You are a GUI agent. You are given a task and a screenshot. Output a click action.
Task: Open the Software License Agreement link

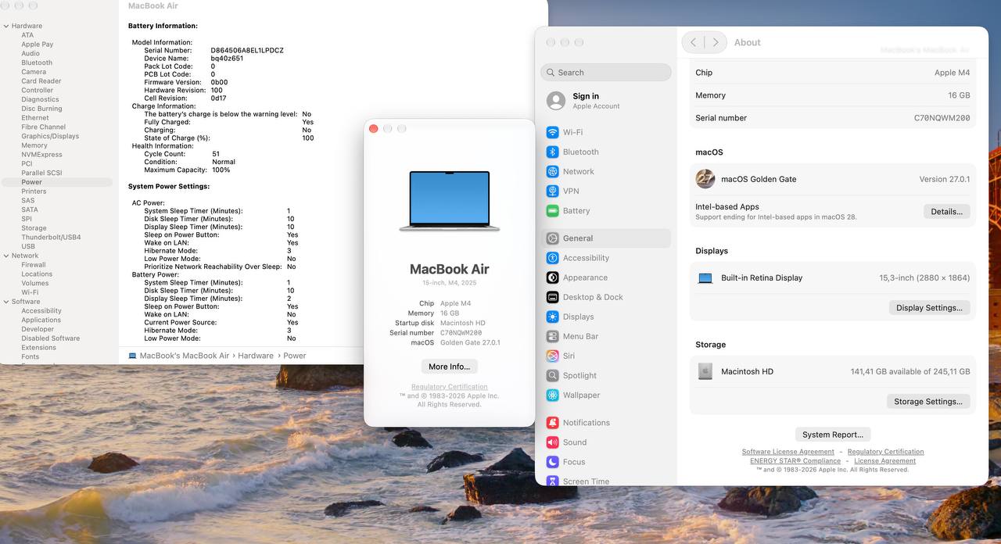(788, 452)
